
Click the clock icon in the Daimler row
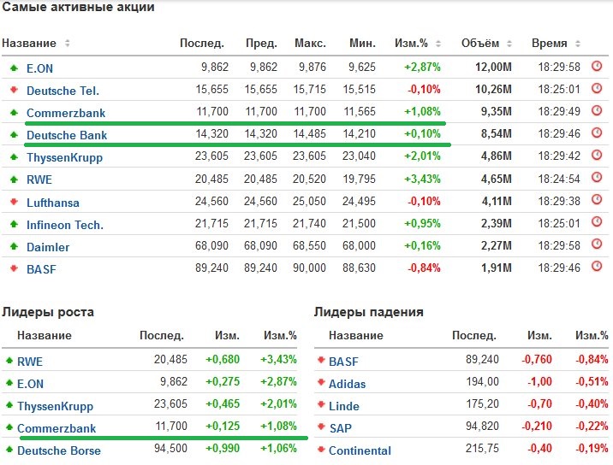(x=597, y=246)
